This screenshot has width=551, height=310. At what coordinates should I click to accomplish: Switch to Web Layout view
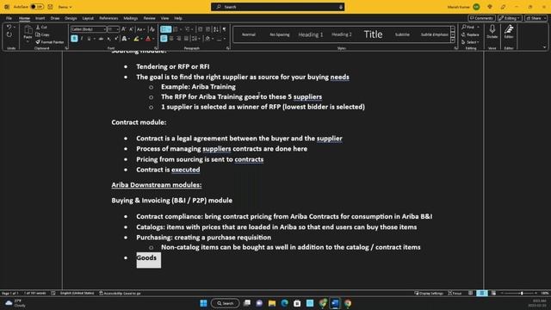click(493, 293)
